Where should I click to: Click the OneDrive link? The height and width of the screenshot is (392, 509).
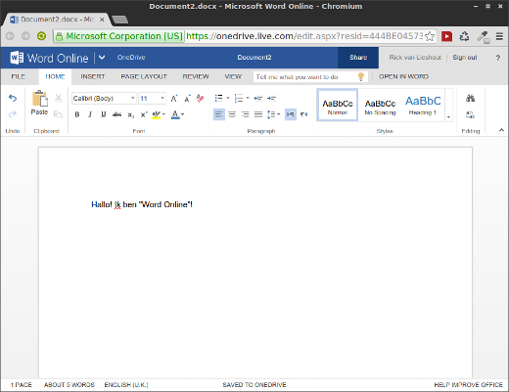tap(131, 58)
